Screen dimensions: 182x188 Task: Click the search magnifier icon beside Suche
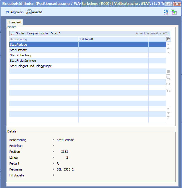pyautogui.click(x=12, y=33)
